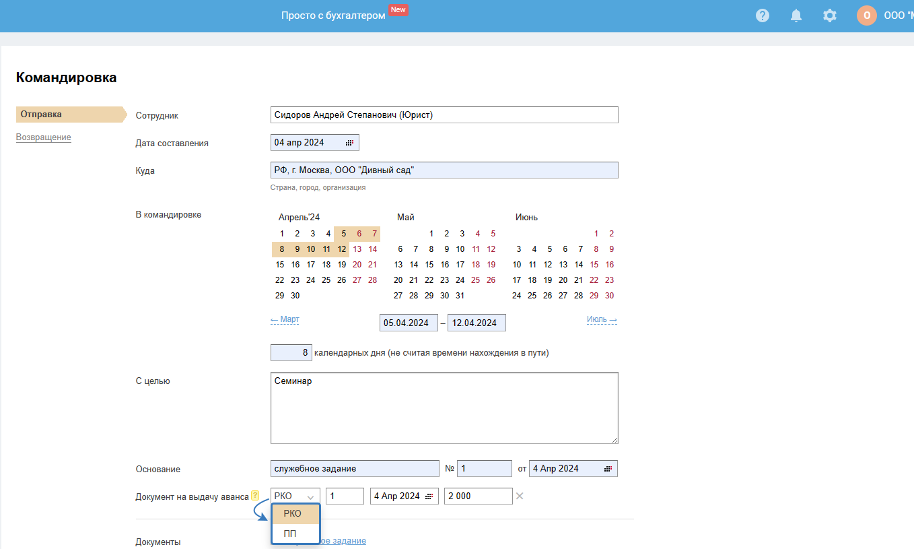Click the orange user avatar

(x=866, y=15)
